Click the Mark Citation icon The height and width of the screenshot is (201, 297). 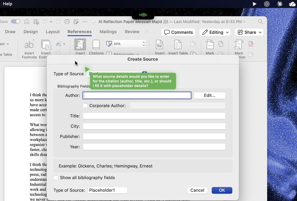click(x=238, y=45)
